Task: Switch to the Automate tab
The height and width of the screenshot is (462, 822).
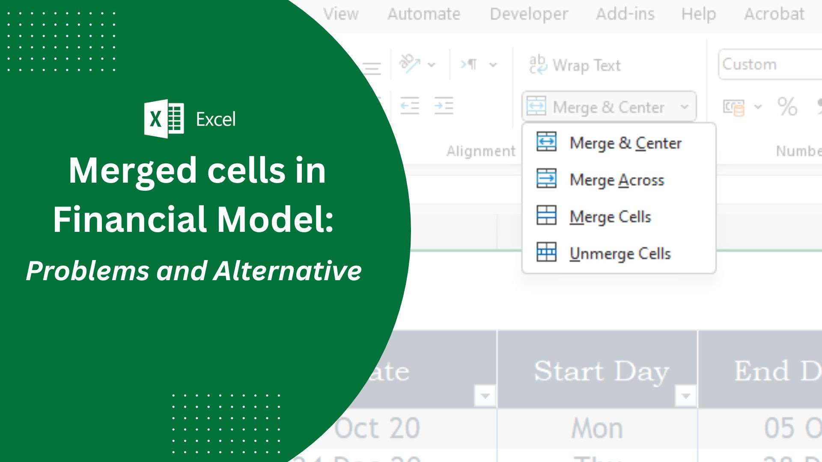Action: [x=423, y=14]
